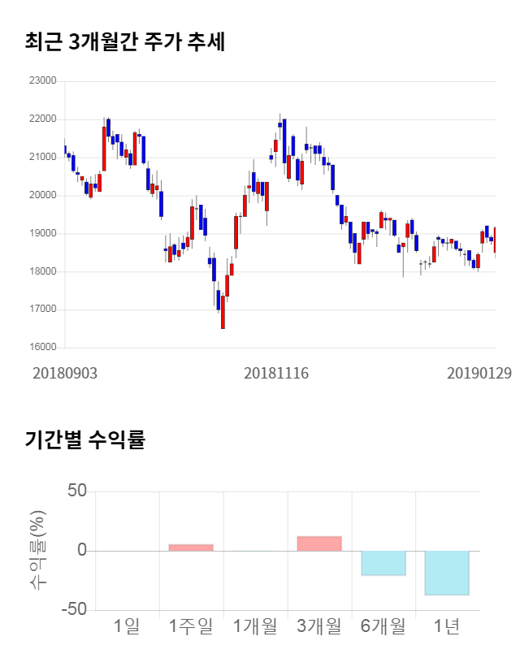Click the cyan 1년 return bar
Screen dimensions: 520x658
[447, 573]
